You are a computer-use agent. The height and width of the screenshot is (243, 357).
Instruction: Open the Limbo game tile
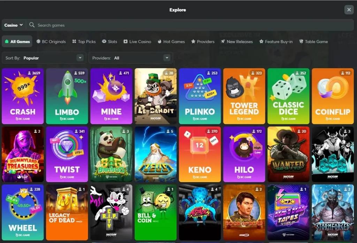pos(67,96)
